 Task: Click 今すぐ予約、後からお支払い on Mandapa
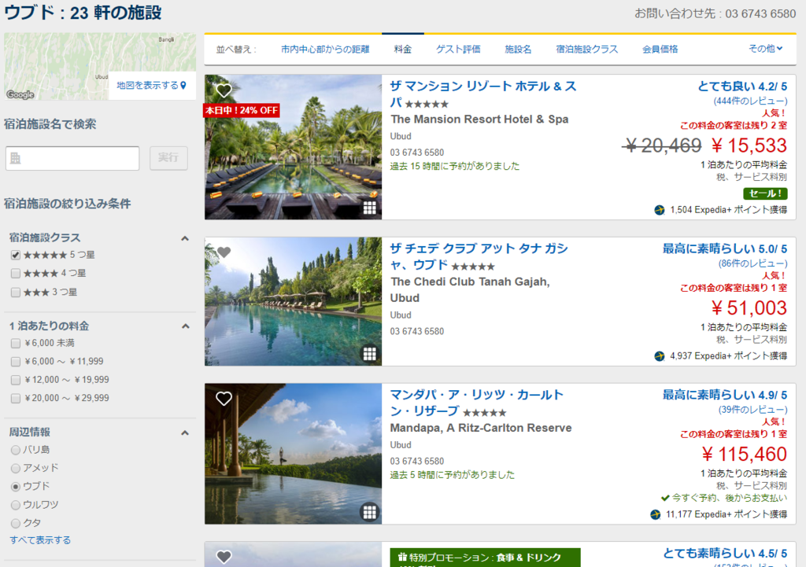[x=724, y=498]
